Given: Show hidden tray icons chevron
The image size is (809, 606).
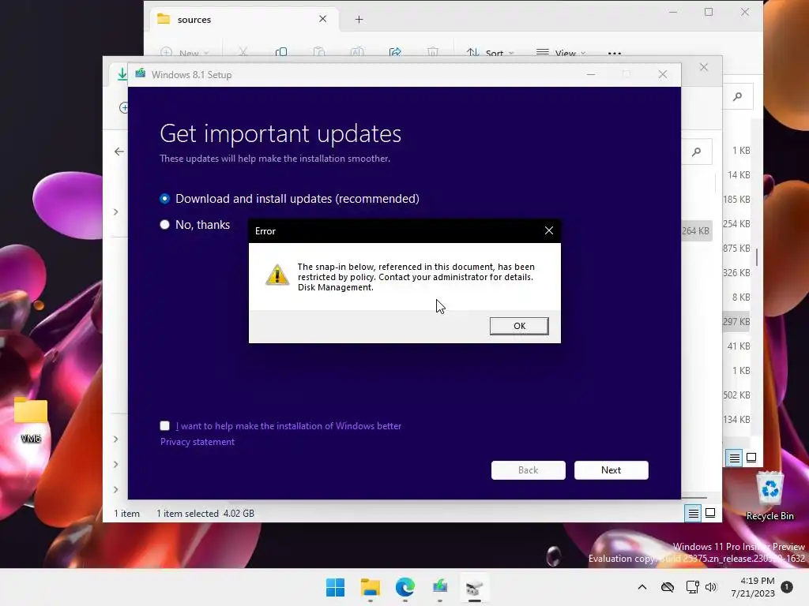Looking at the screenshot, I should point(642,587).
